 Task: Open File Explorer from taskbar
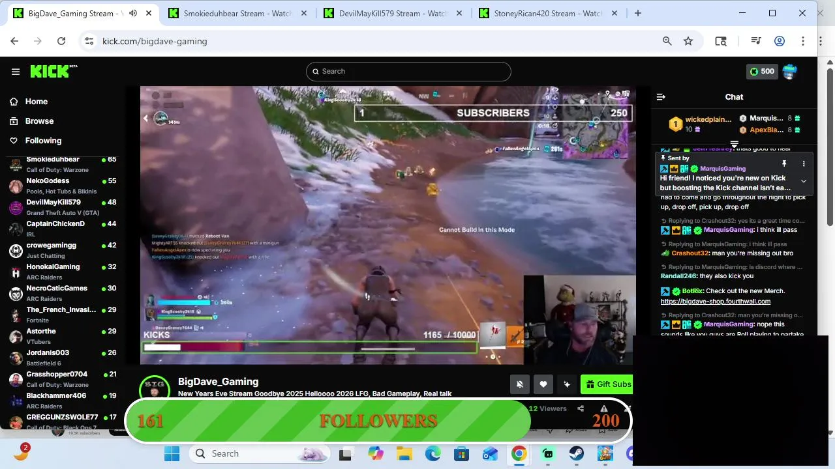(x=404, y=454)
